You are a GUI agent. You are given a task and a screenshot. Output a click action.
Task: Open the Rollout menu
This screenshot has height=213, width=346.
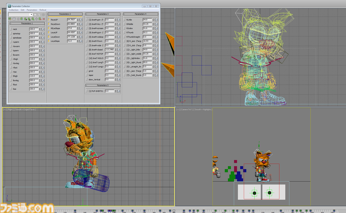[43, 10]
